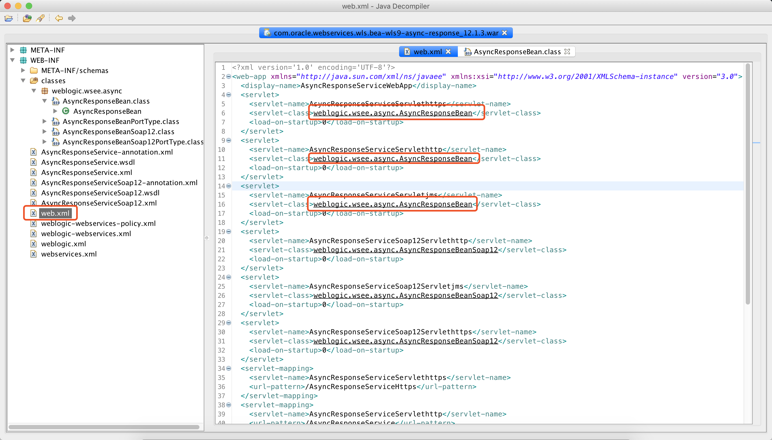The image size is (772, 440).
Task: Click the Open Type toolbar icon
Action: coord(27,18)
